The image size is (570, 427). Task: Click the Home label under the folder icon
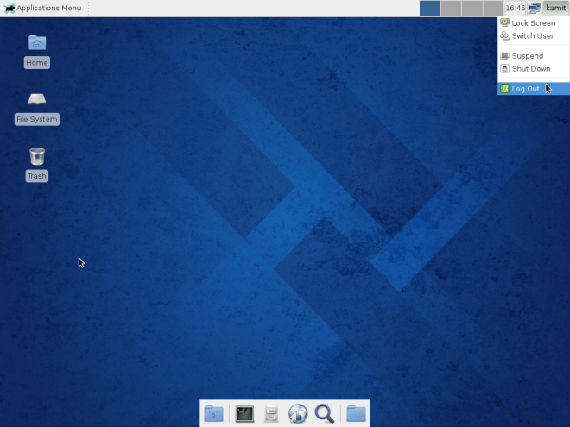coord(37,62)
